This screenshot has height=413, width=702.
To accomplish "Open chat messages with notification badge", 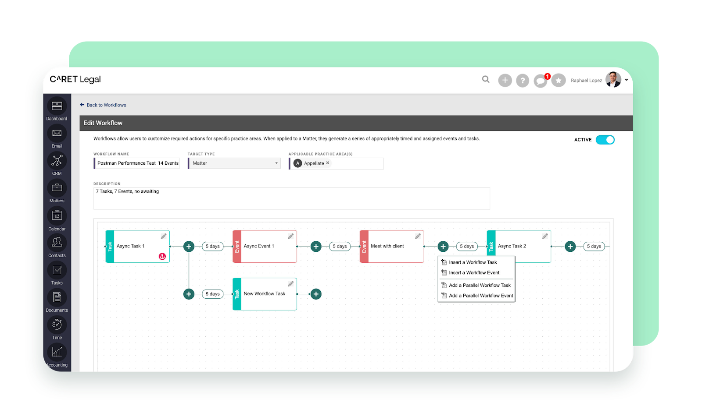I will pyautogui.click(x=541, y=81).
